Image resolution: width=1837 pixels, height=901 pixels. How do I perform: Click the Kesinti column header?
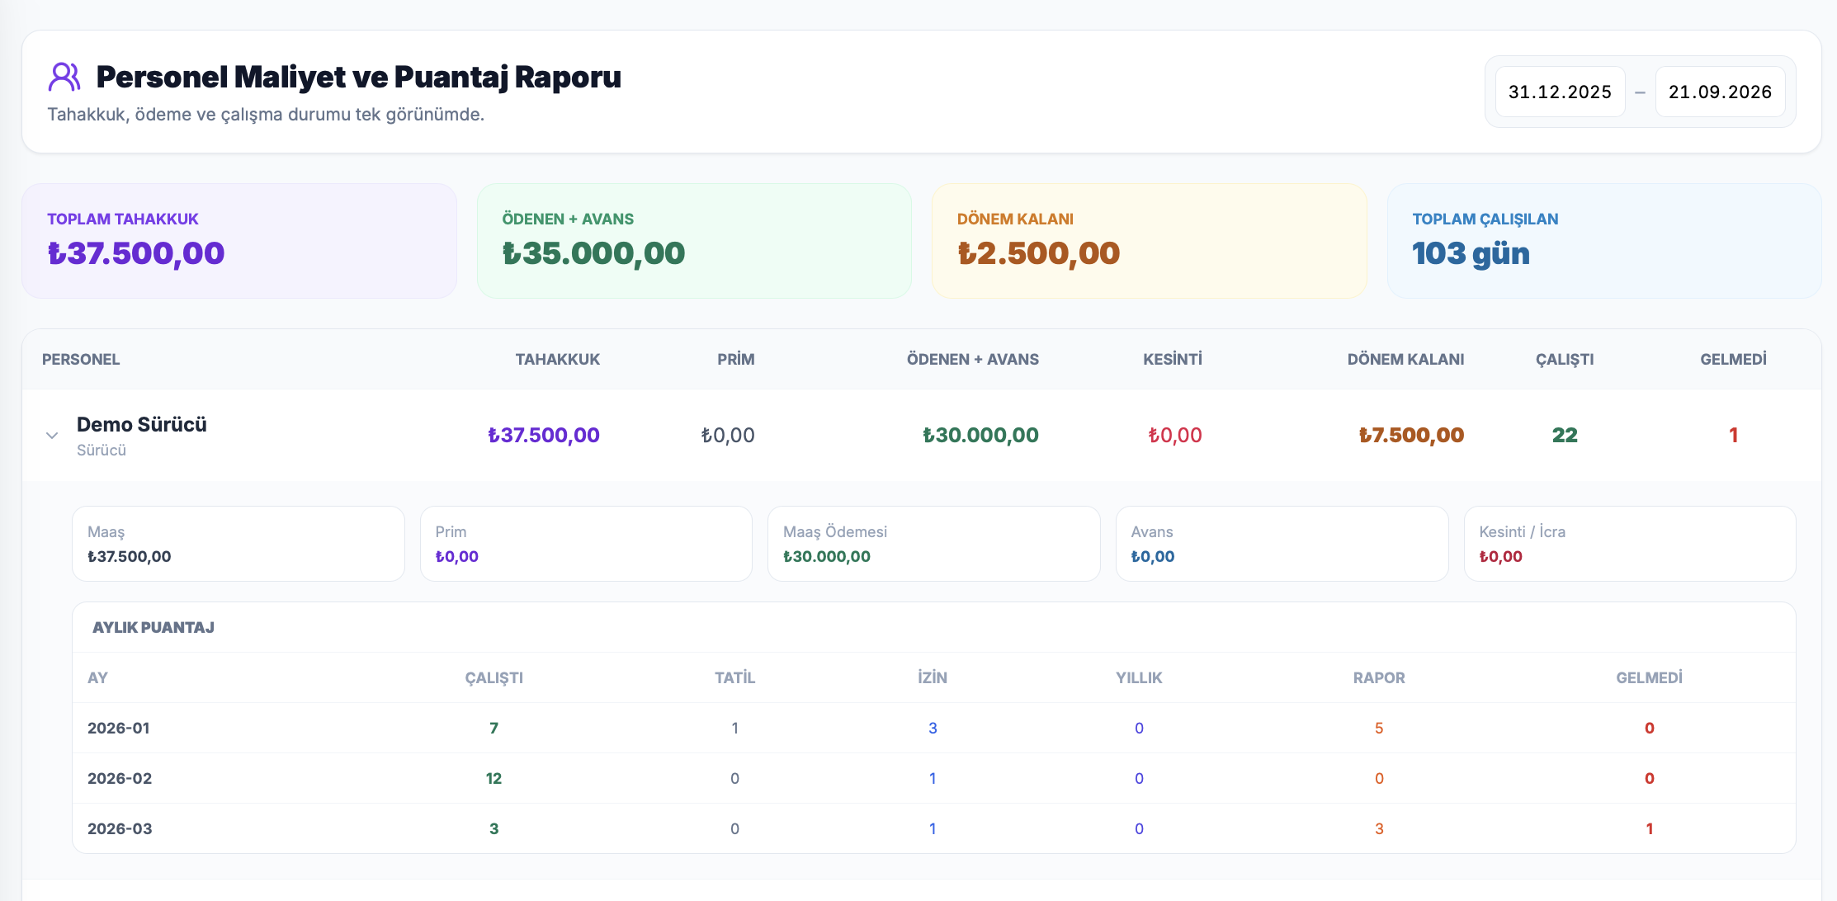pos(1173,360)
